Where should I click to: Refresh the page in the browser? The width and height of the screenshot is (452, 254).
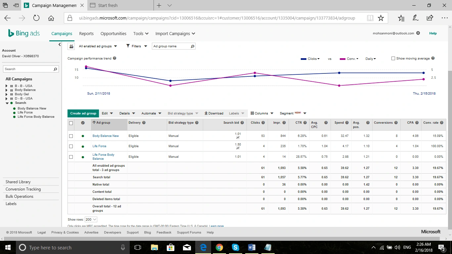pos(36,18)
